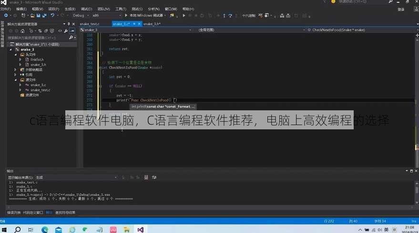
Task: Open the 调试(D) menu
Action: [87, 9]
